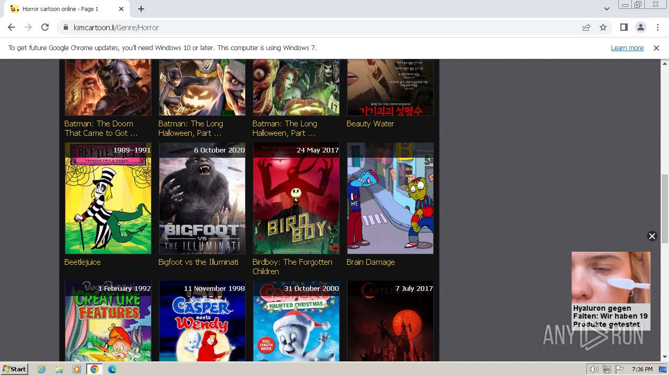Click the Show desktop button

(x=664, y=369)
